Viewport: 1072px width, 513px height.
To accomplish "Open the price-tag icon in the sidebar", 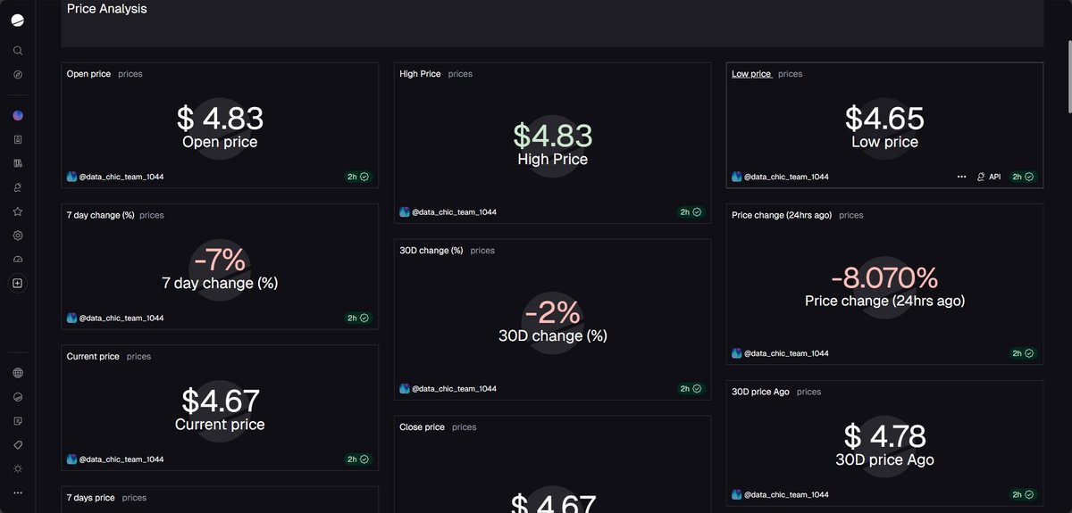I will tap(18, 444).
